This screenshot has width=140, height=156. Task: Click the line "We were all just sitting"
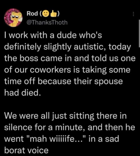(x=65, y=116)
